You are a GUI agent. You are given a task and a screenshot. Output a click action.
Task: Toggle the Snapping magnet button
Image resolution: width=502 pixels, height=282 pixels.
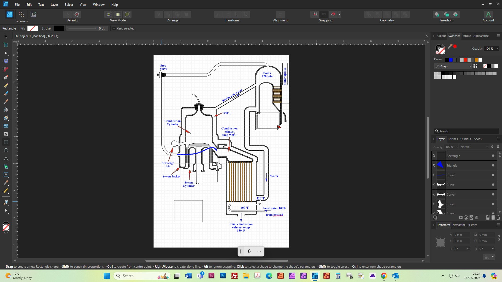click(333, 14)
